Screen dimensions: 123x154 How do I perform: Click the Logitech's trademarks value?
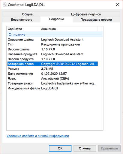click(69, 83)
